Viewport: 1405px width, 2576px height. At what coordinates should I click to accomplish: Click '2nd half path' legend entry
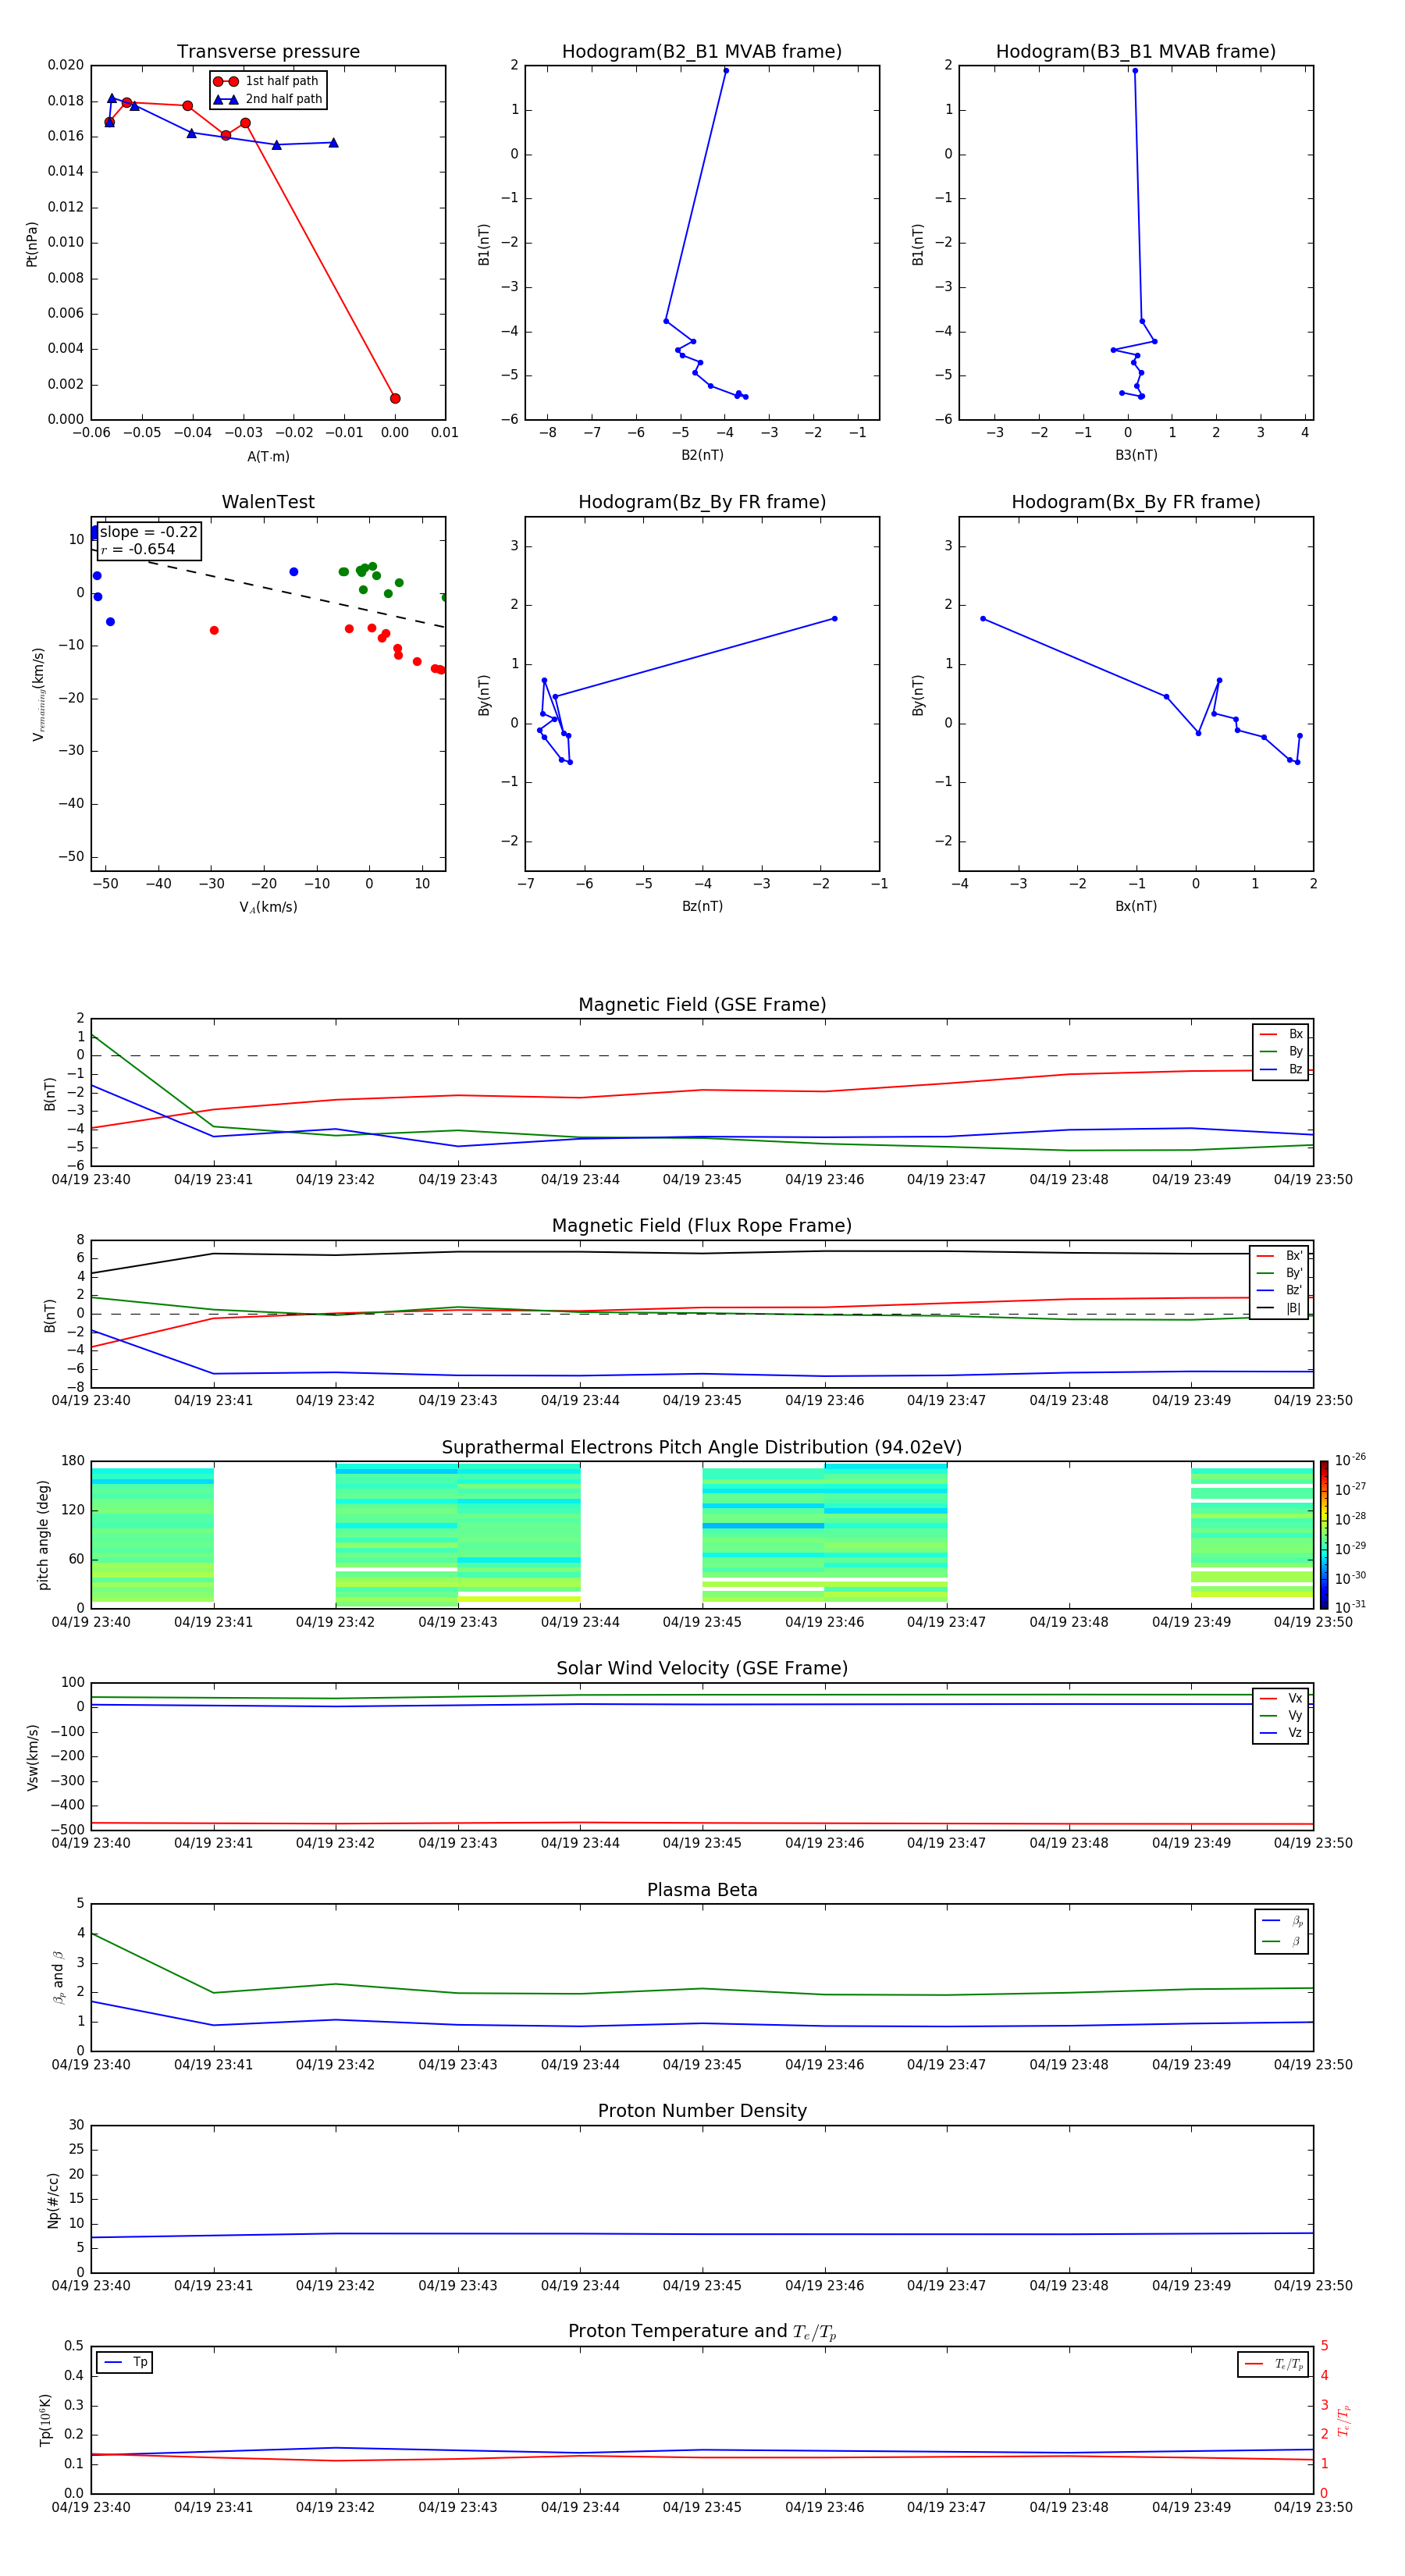267,99
